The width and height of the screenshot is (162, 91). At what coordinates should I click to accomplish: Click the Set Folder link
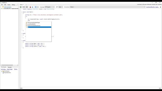4,69
